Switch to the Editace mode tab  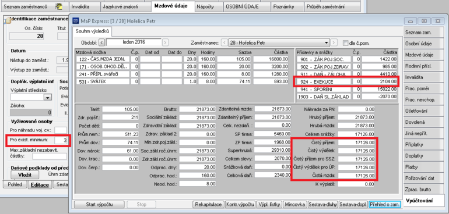pyautogui.click(x=40, y=185)
